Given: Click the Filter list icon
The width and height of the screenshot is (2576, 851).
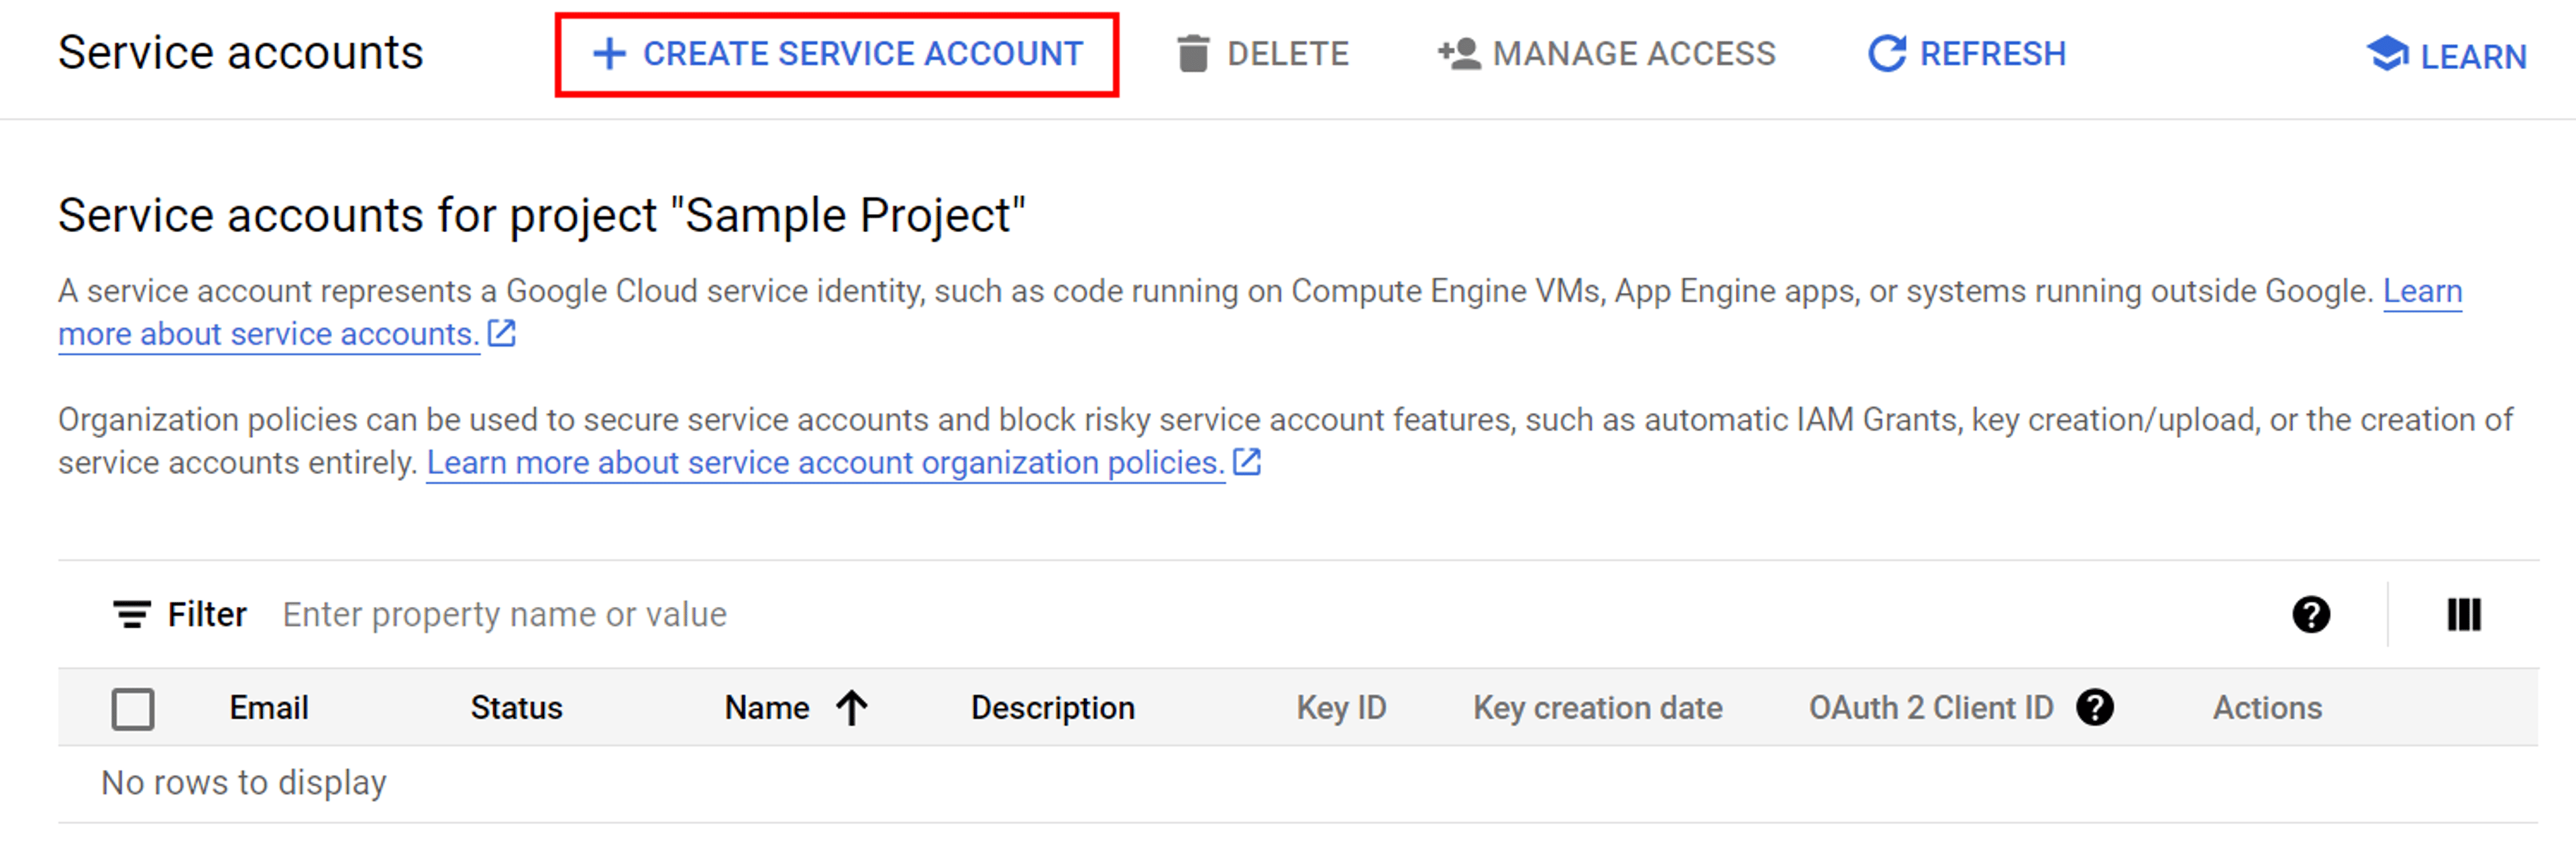Looking at the screenshot, I should (x=131, y=614).
